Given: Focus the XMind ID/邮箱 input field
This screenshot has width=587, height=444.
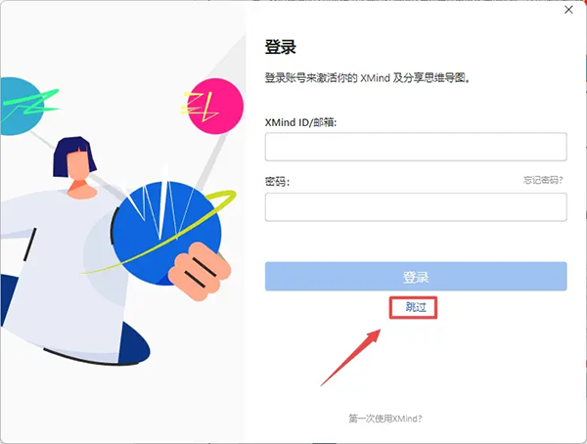Looking at the screenshot, I should point(416,147).
